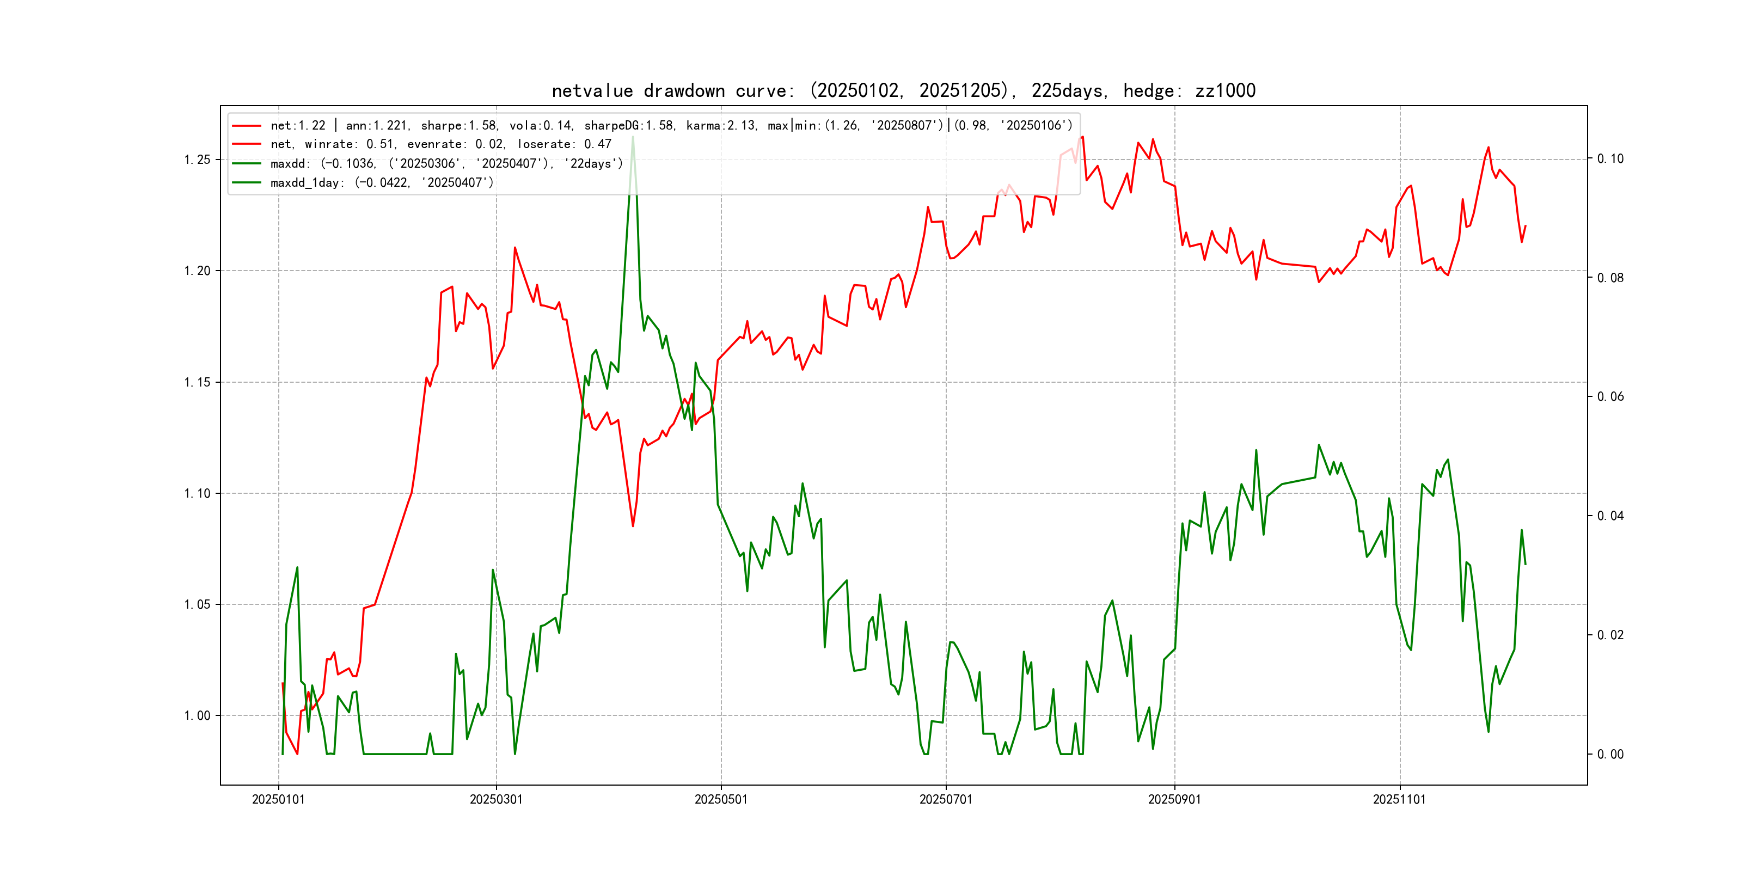Click the green maxdd legend line swatch
The height and width of the screenshot is (882, 1764).
pos(247,164)
